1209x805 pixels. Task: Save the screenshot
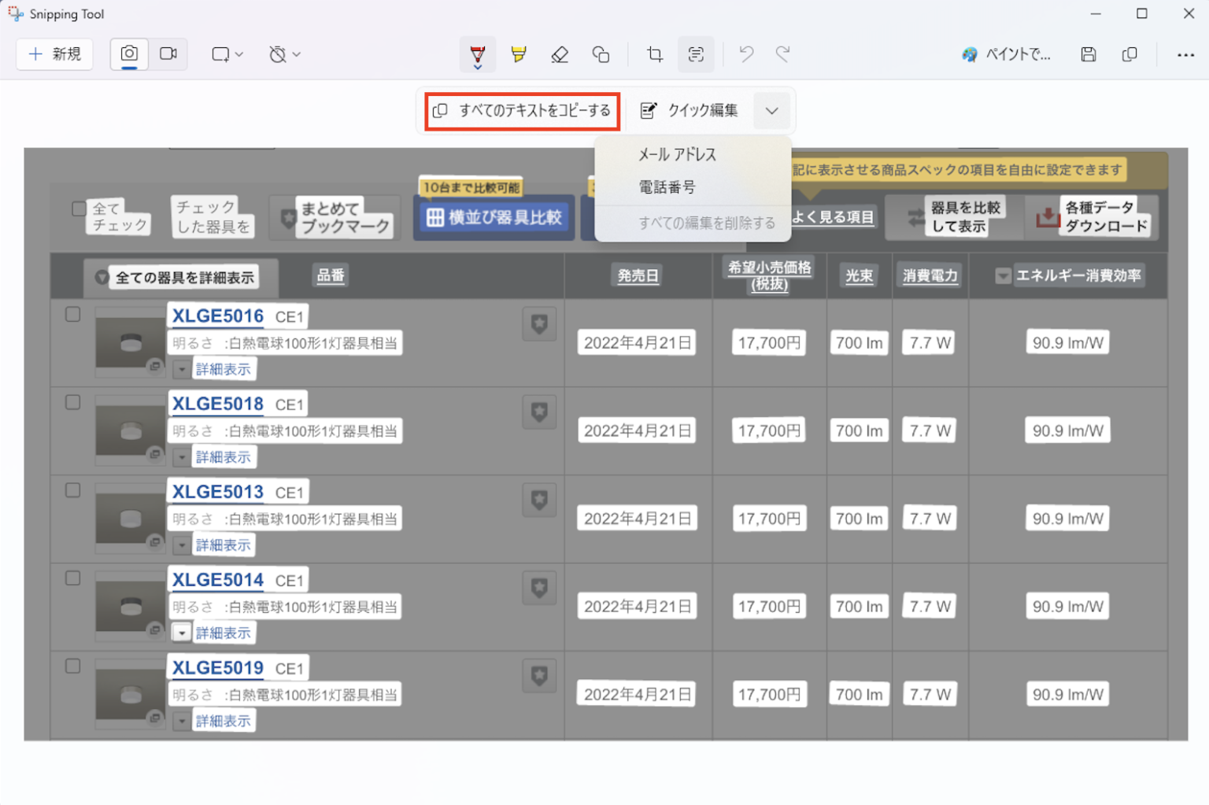coord(1089,54)
